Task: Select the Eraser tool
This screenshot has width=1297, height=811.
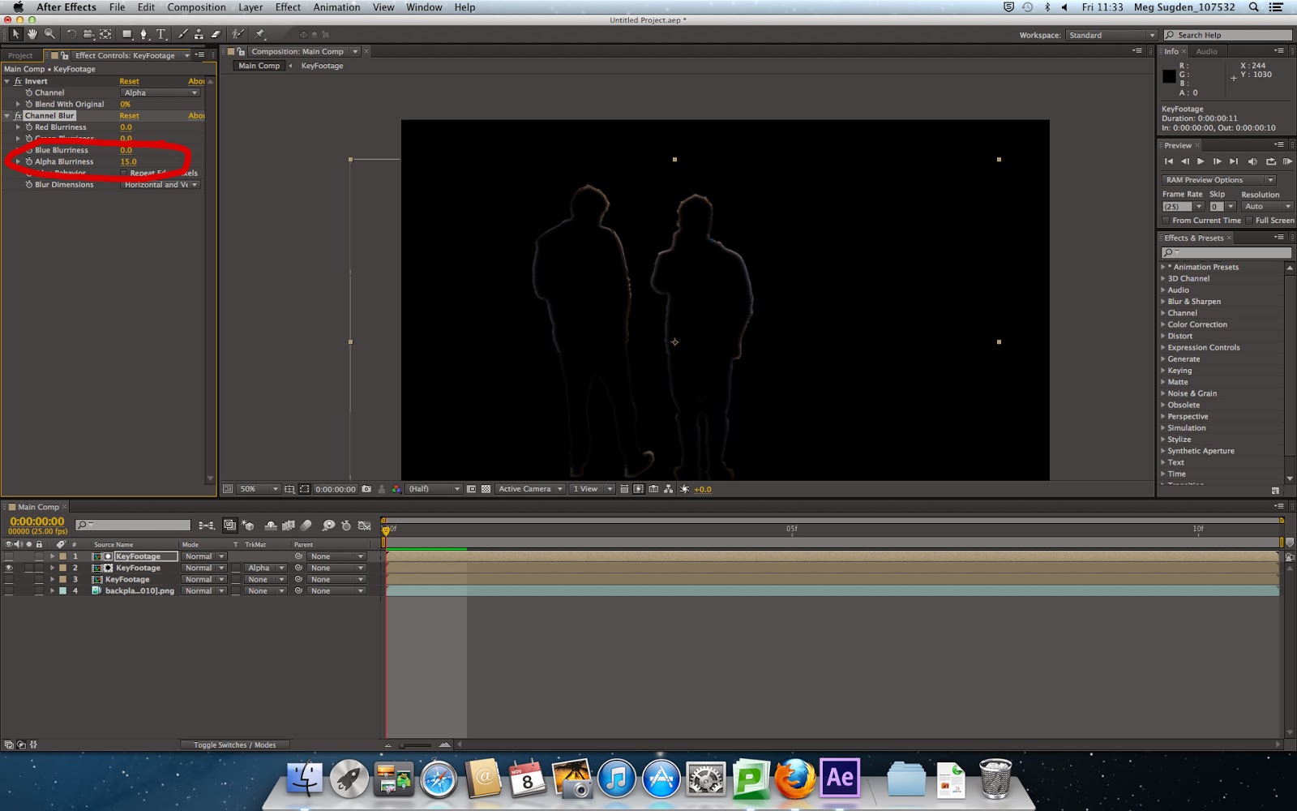Action: 216,34
